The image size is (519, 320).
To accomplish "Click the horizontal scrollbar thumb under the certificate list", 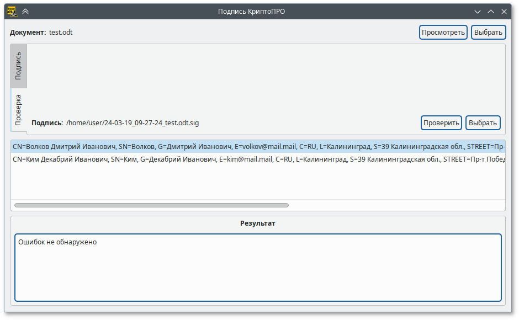I will click(151, 205).
